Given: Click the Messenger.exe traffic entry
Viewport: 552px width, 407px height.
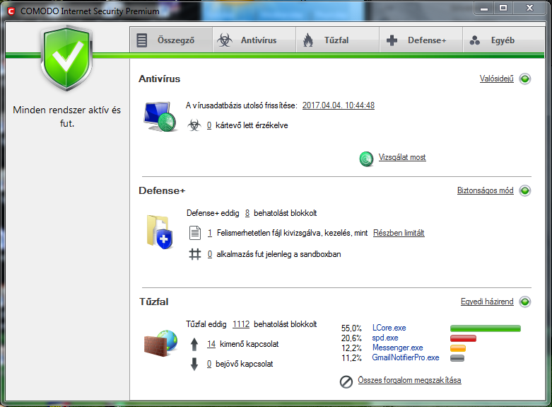Looking at the screenshot, I should [397, 348].
